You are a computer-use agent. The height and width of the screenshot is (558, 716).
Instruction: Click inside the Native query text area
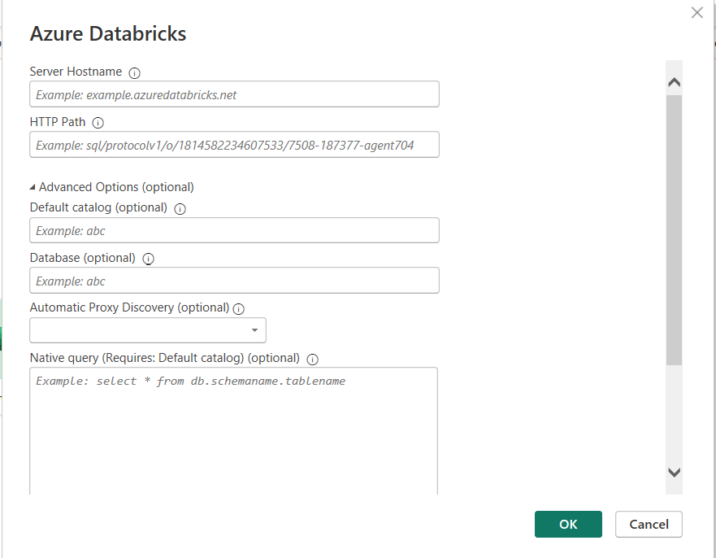[233, 431]
